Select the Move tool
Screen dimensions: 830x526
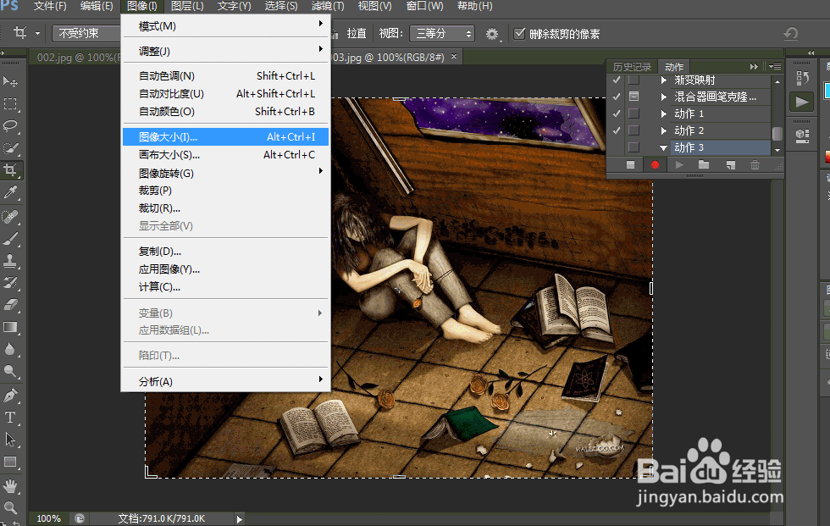coord(10,81)
